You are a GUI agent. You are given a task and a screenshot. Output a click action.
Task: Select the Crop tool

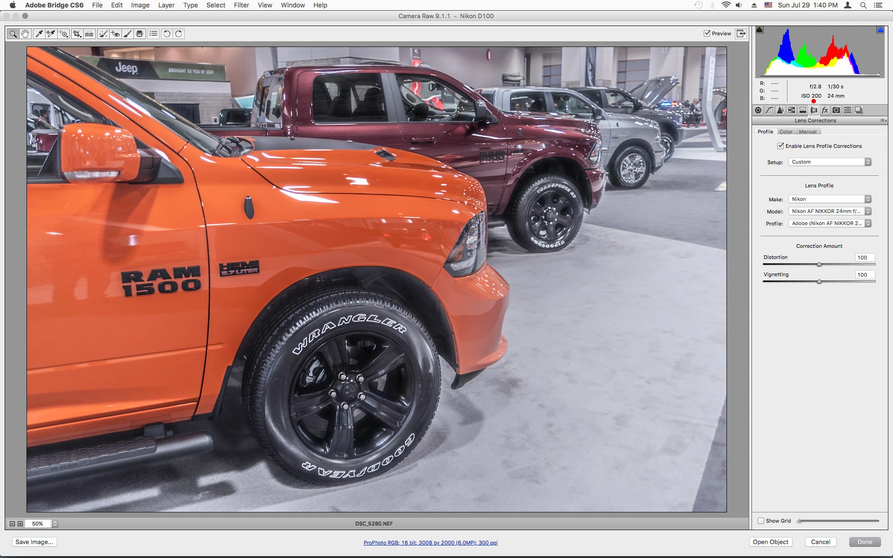pyautogui.click(x=77, y=33)
